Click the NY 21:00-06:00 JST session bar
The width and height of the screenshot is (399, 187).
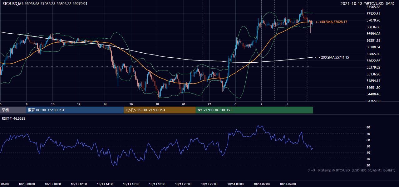(x=254, y=110)
